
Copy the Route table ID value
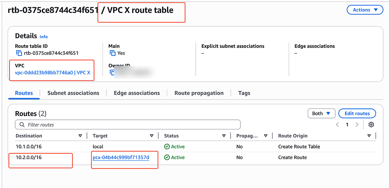pos(19,53)
